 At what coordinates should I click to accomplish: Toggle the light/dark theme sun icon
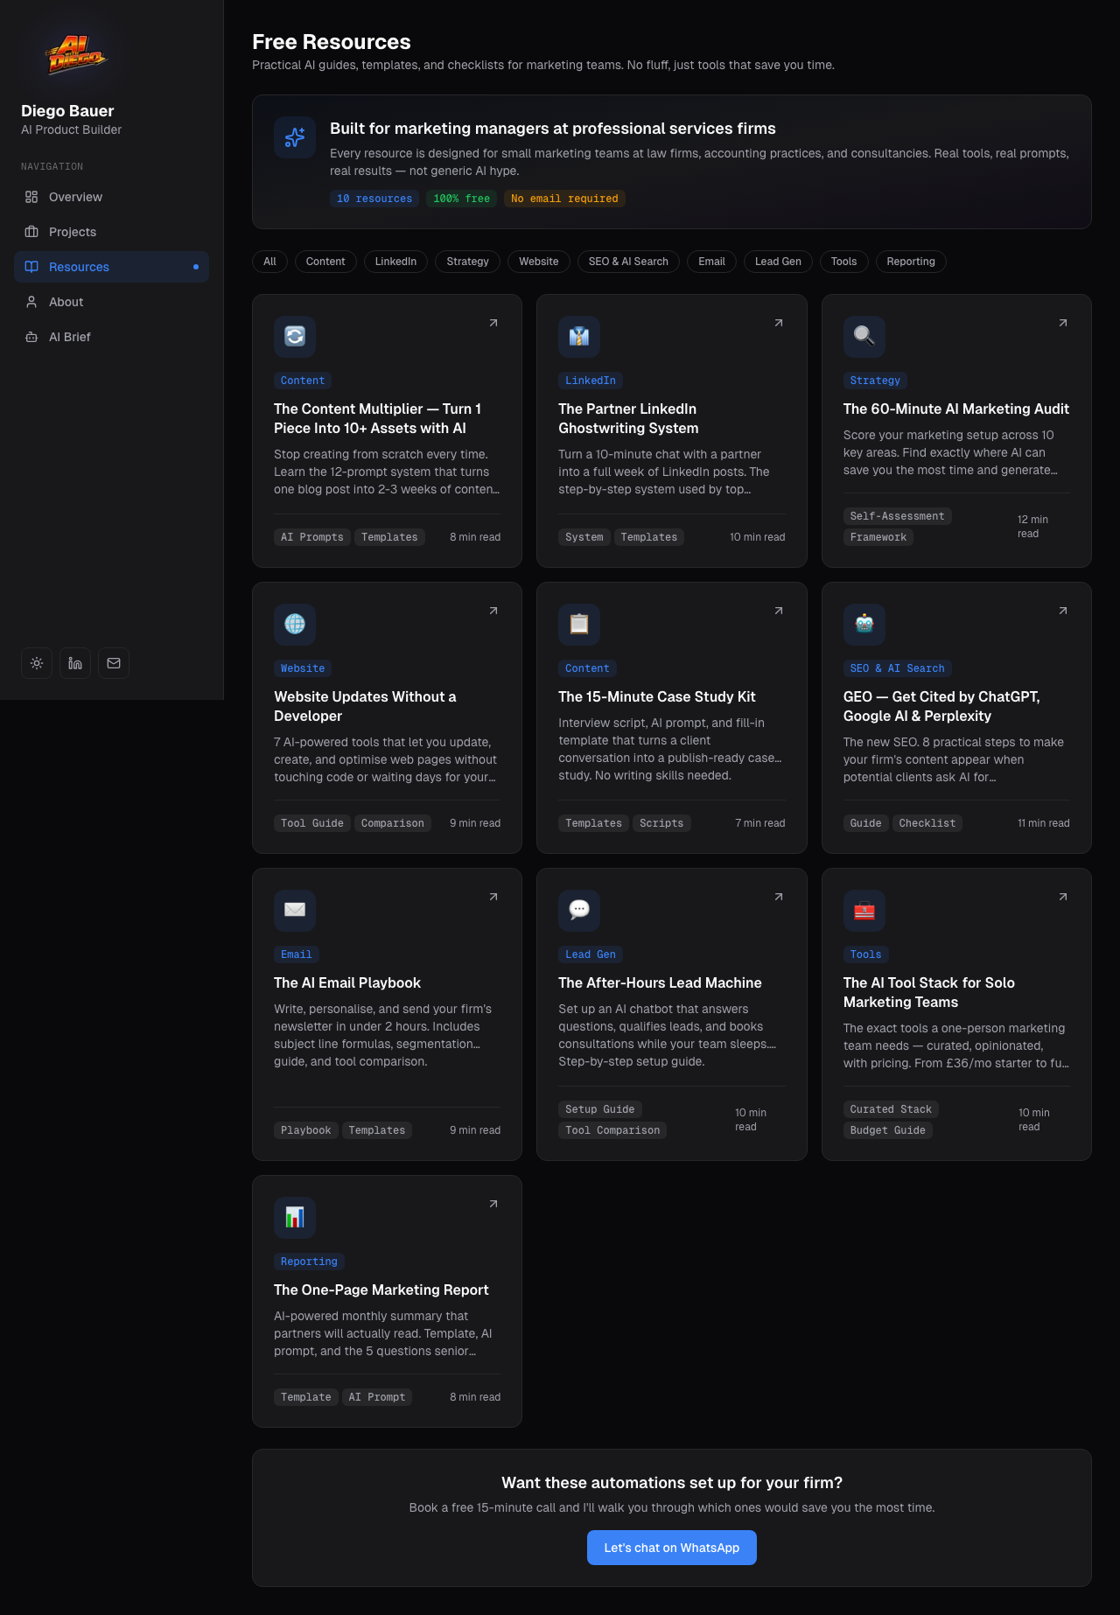click(37, 663)
